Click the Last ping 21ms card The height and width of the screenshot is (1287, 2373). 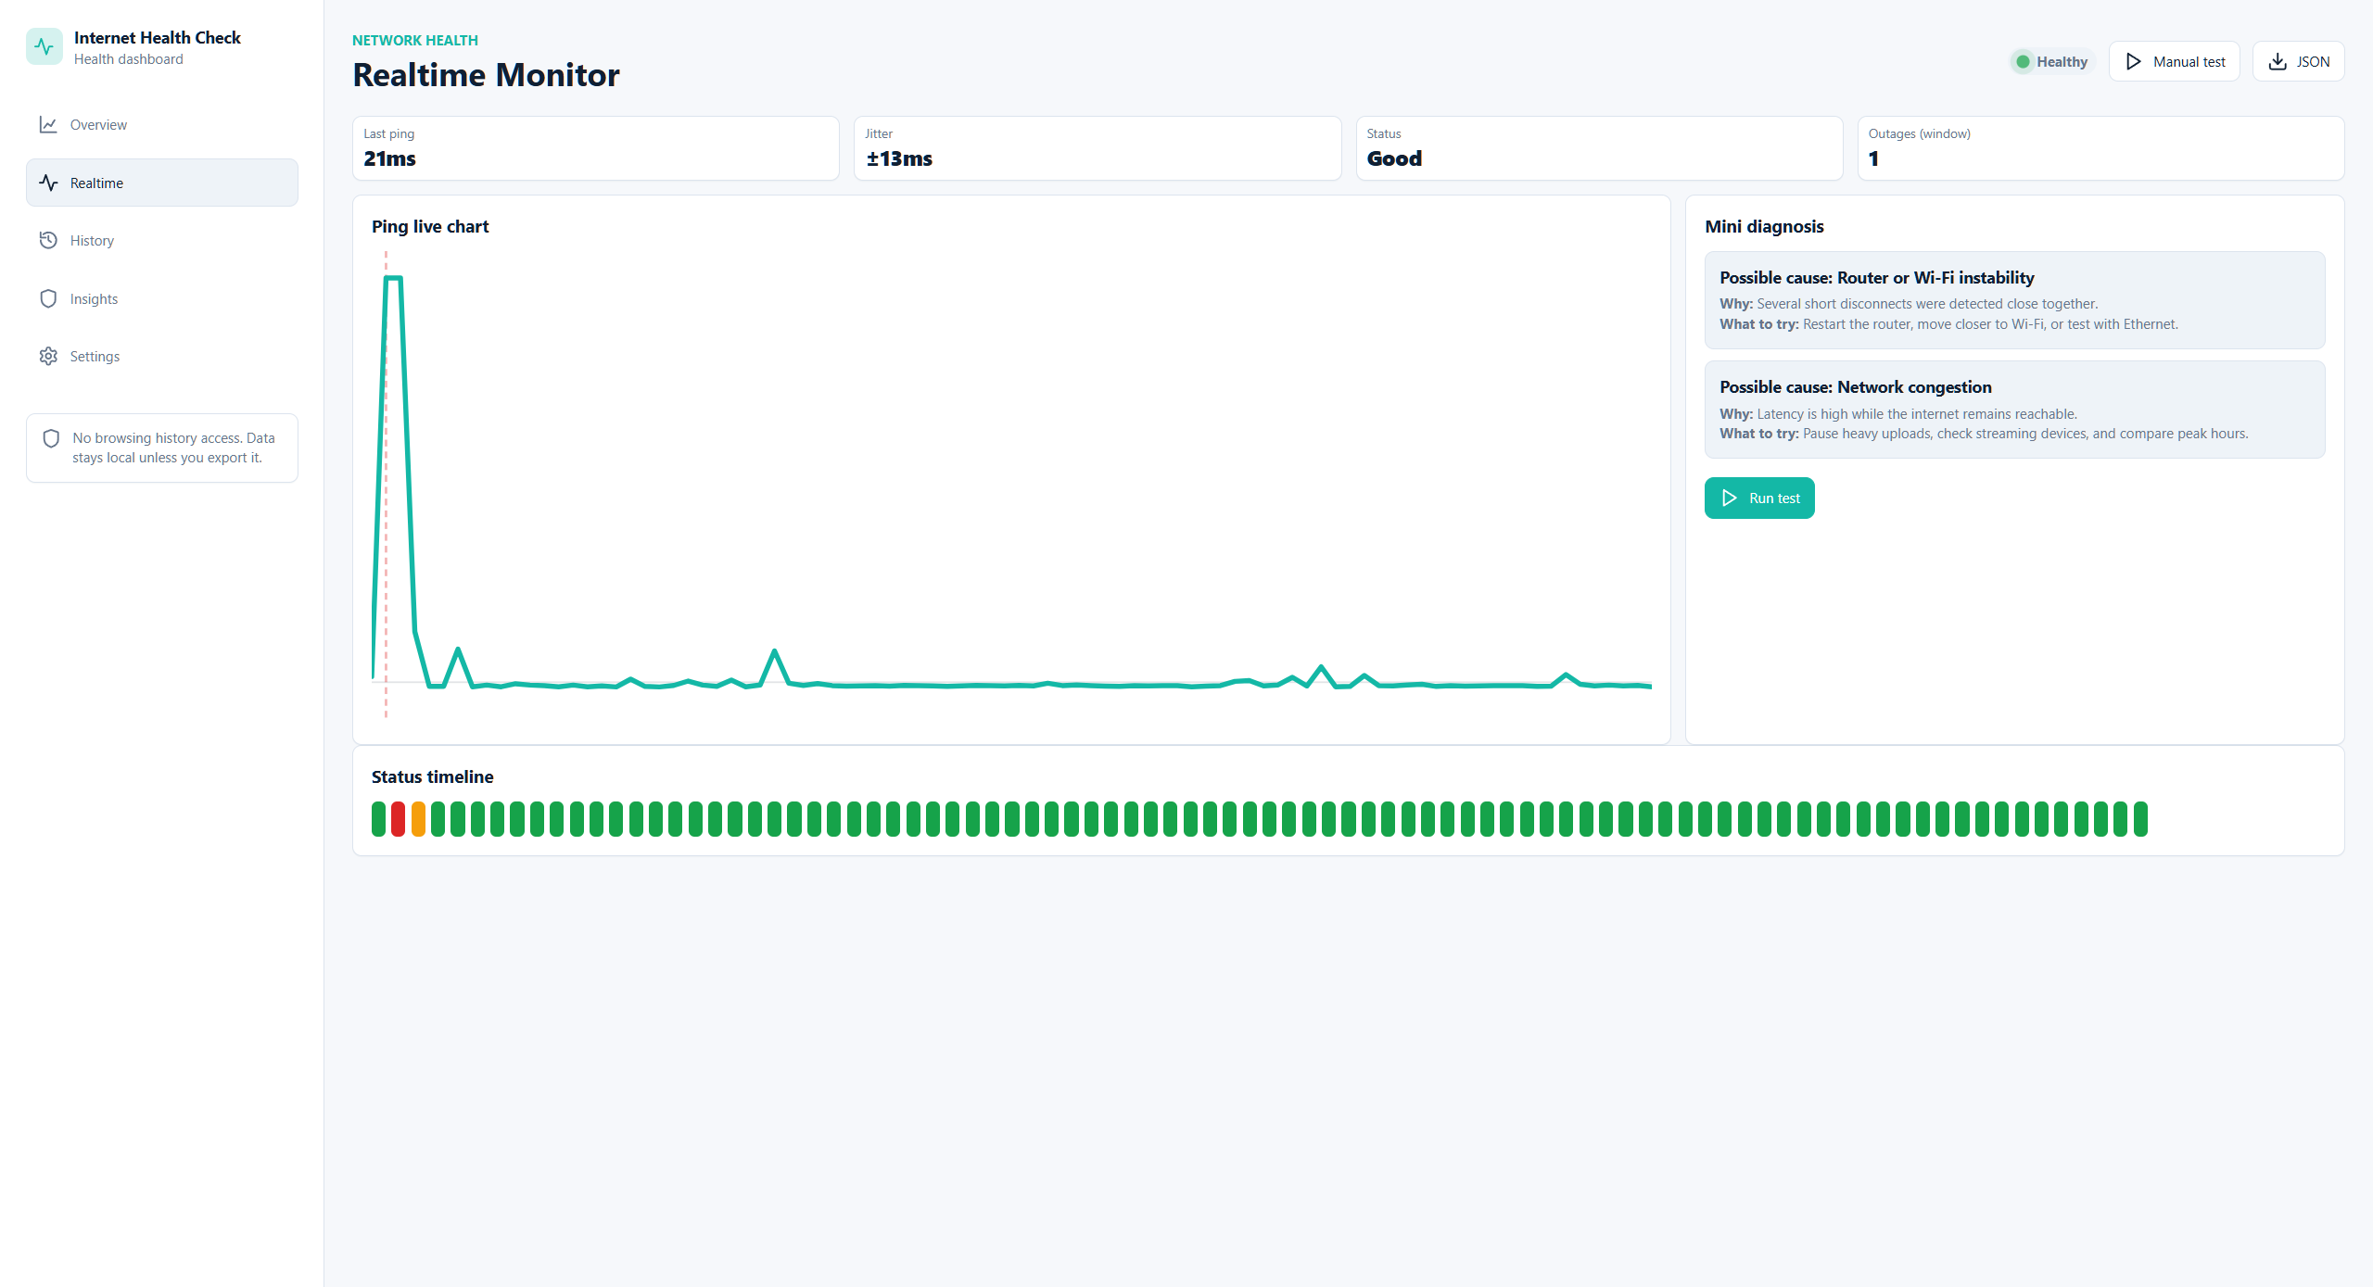pyautogui.click(x=596, y=148)
